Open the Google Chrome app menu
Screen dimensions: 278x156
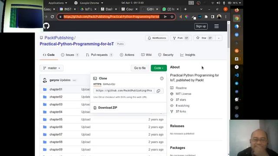pos(89,3)
